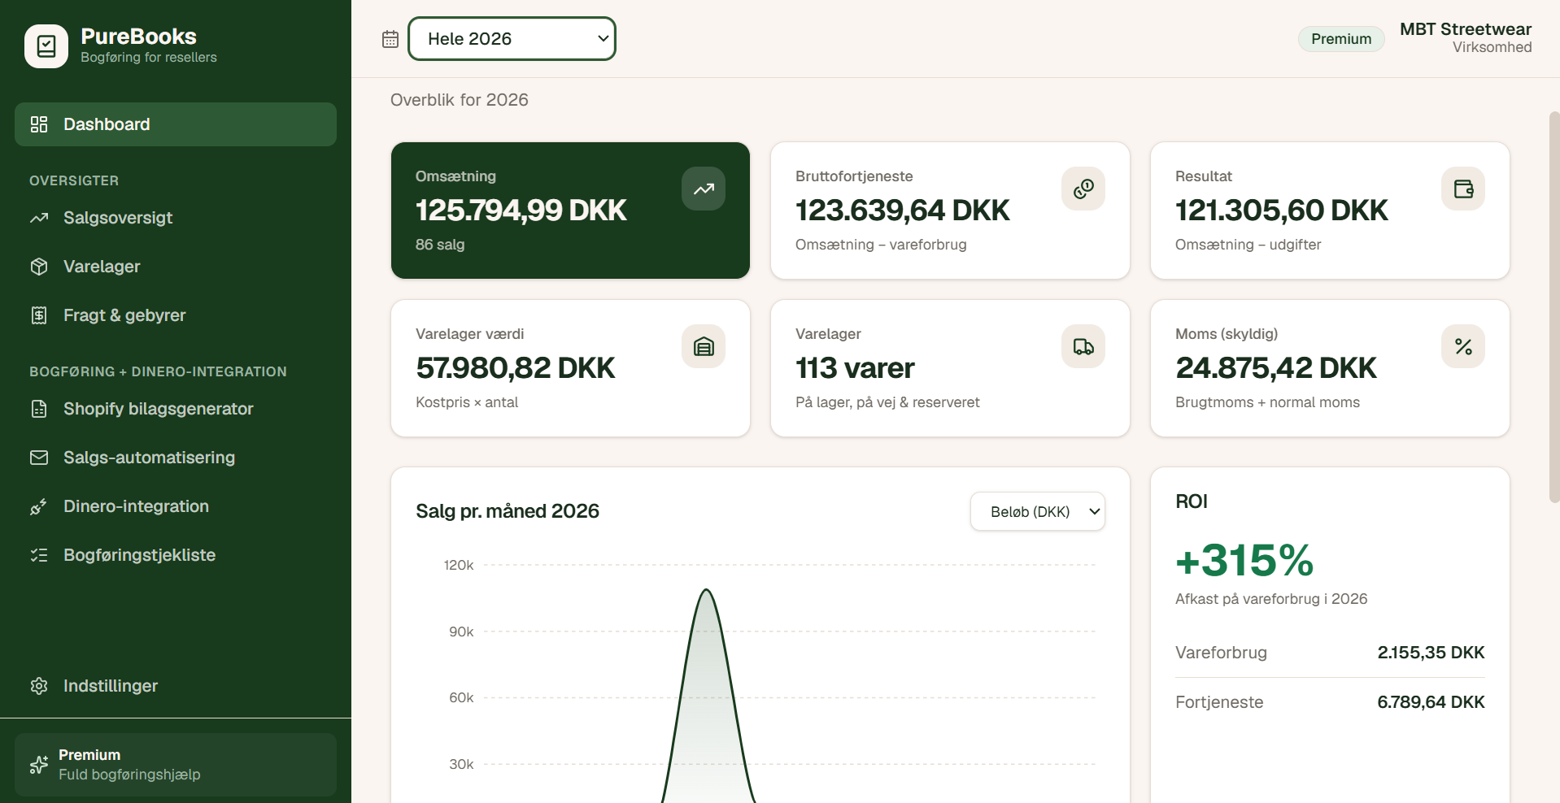The height and width of the screenshot is (803, 1560).
Task: Click the Premium Fuld bogføringshjælp banner
Action: pos(176,765)
